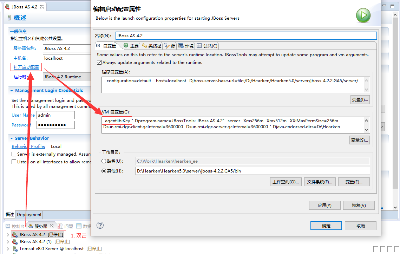The height and width of the screenshot is (254, 400).
Task: Click the help question mark icon
Action: (x=100, y=225)
